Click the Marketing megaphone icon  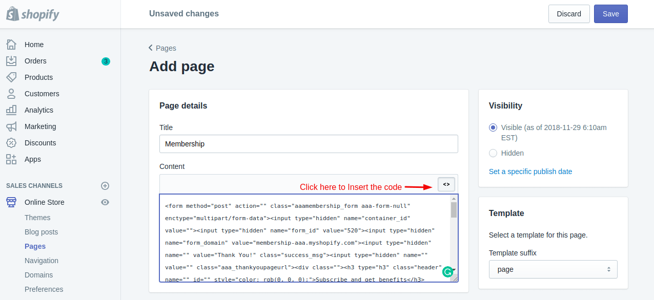11,126
